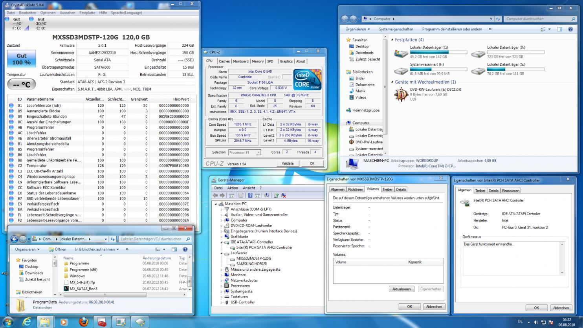Click the back button in the Computer window

[x=345, y=19]
